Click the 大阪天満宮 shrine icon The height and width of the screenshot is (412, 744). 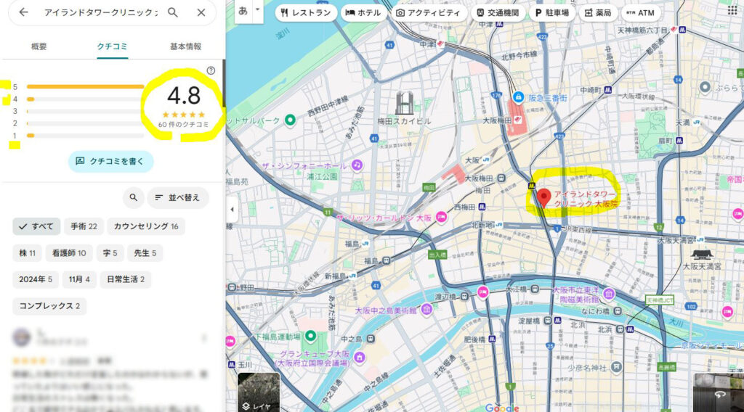(x=702, y=255)
